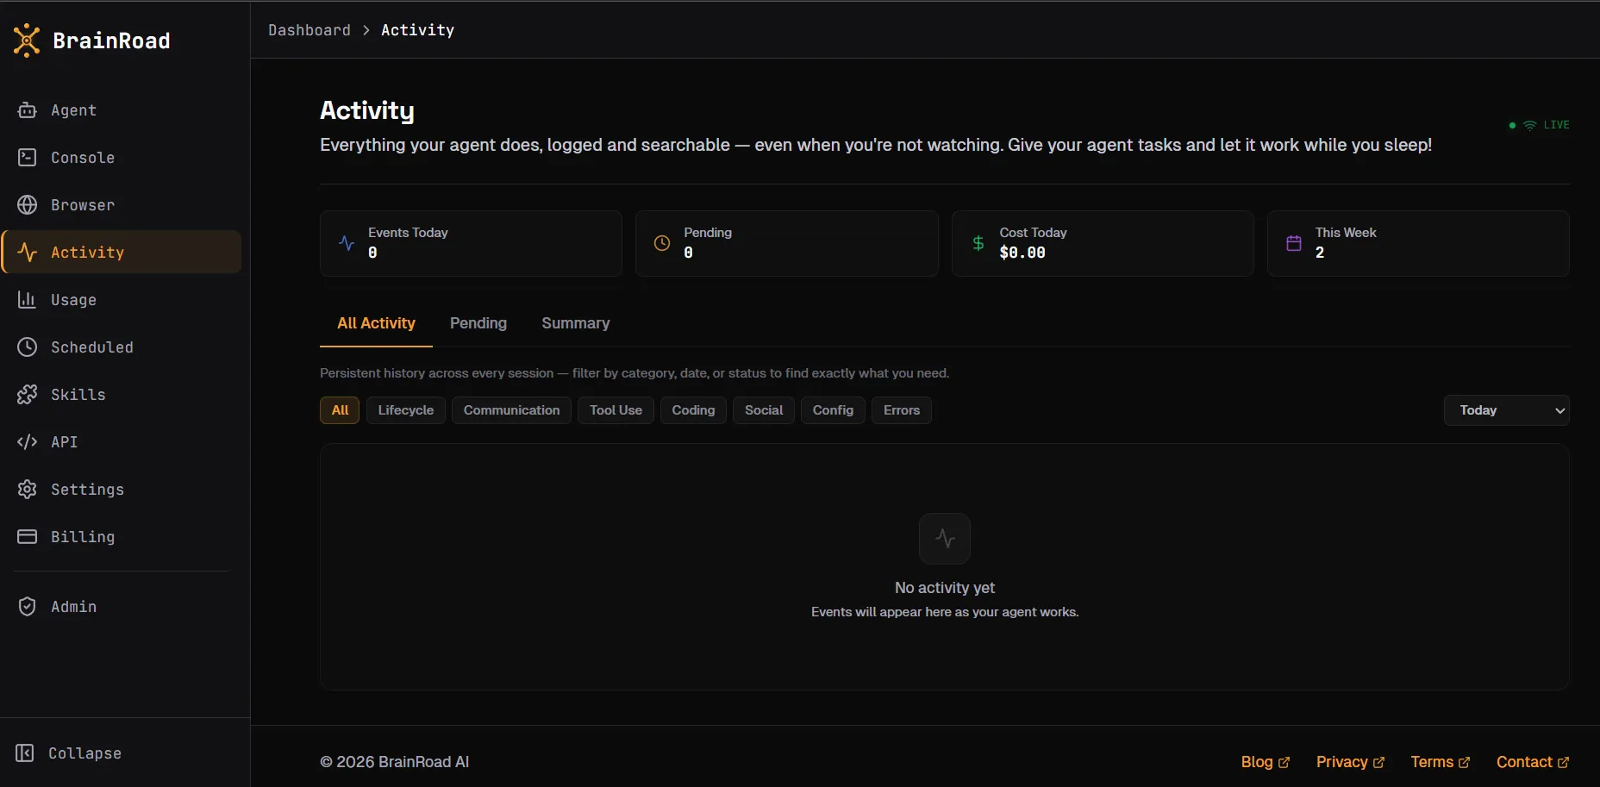
Task: Click the Activity pulse icon in sidebar
Action: pyautogui.click(x=28, y=253)
